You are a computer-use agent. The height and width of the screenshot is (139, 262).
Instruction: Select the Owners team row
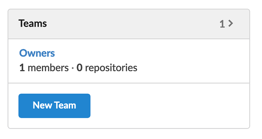(x=129, y=61)
